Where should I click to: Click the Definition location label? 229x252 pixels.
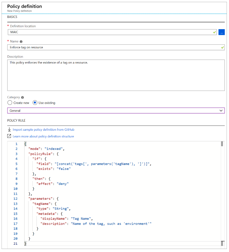pos(23,26)
